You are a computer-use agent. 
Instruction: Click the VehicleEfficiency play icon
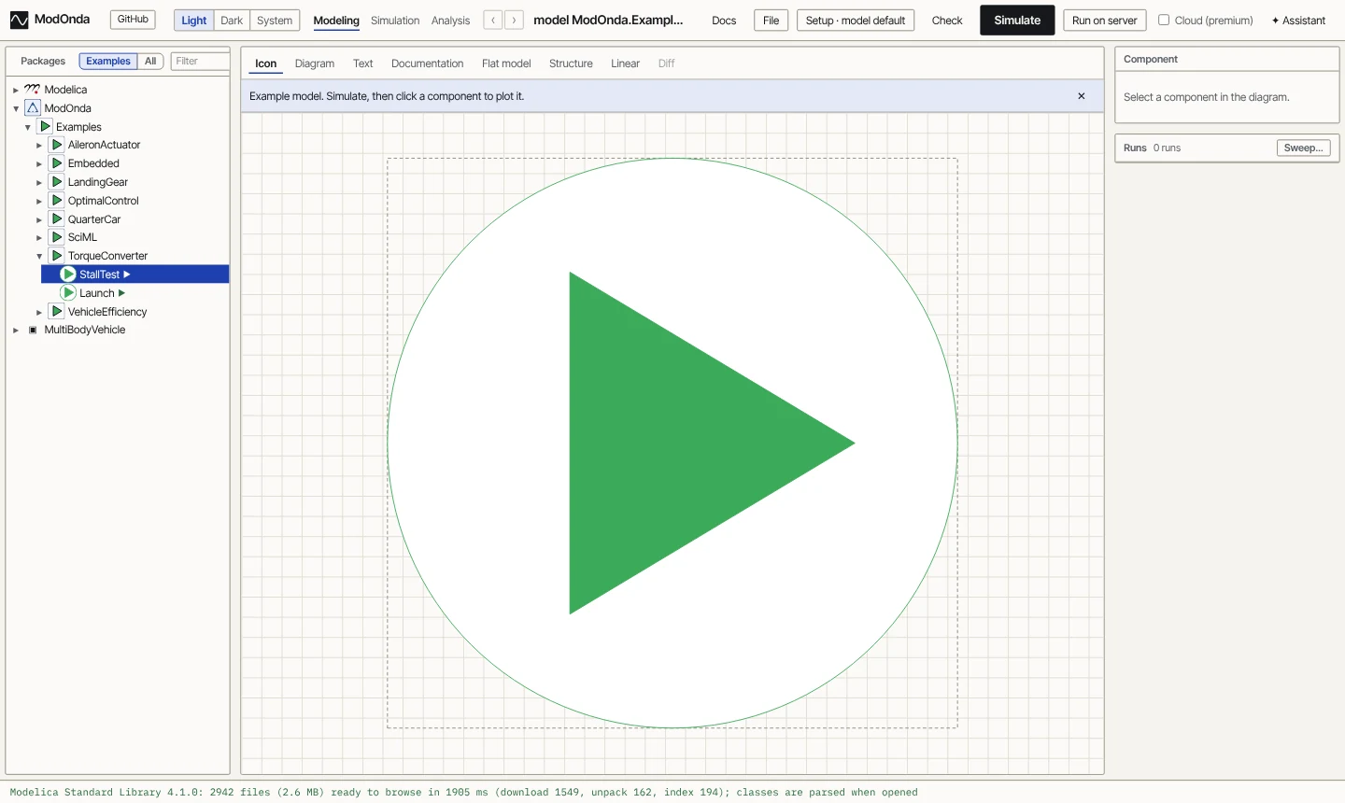[57, 312]
